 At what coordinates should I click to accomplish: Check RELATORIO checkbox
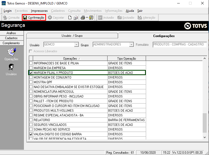pos(31,120)
